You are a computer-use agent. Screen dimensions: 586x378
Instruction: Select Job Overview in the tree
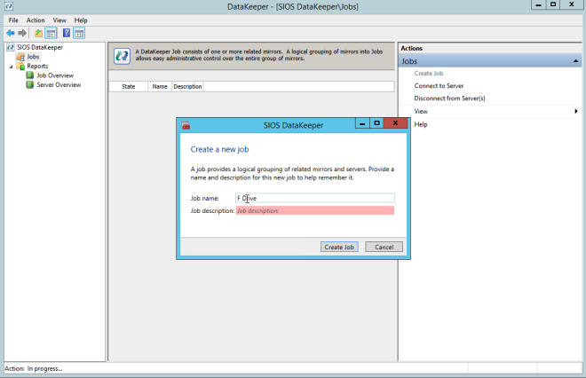[55, 75]
